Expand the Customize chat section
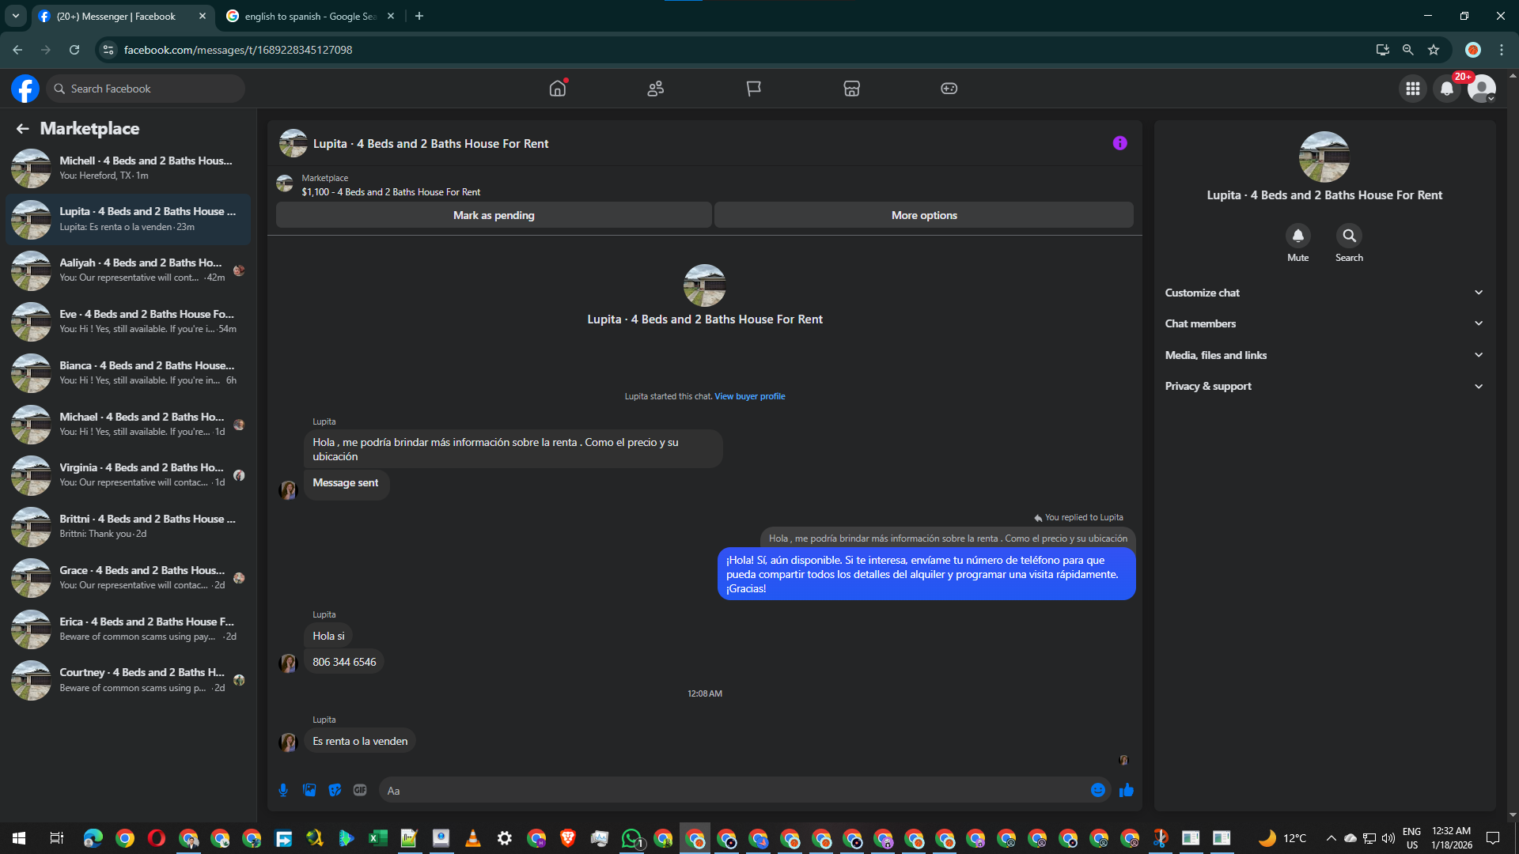 [x=1324, y=293]
